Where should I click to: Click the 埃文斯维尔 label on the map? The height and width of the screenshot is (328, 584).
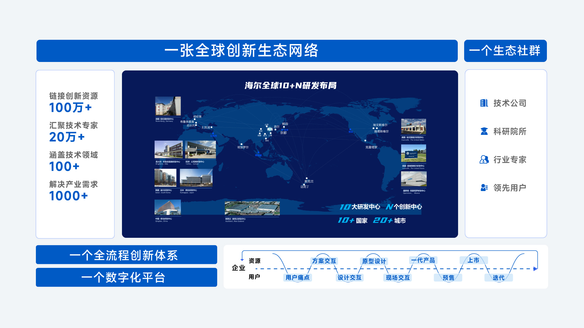[x=380, y=125]
